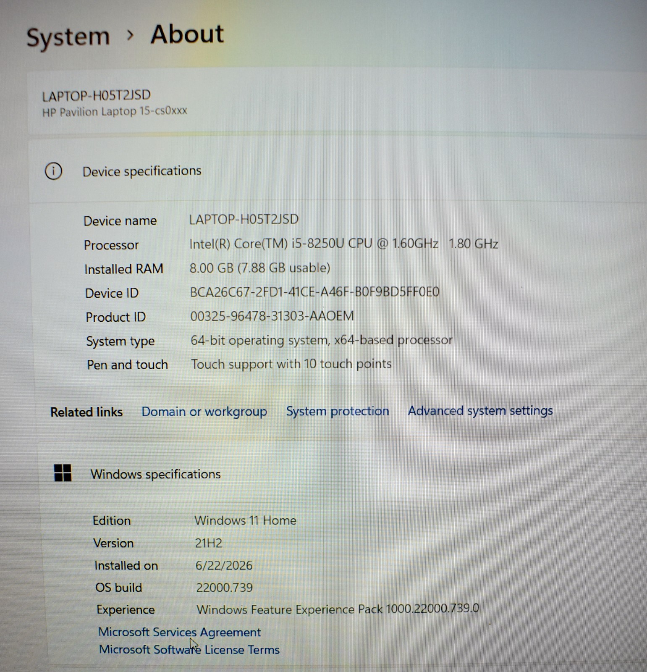647x672 pixels.
Task: Click the Processor label
Action: [x=111, y=245]
